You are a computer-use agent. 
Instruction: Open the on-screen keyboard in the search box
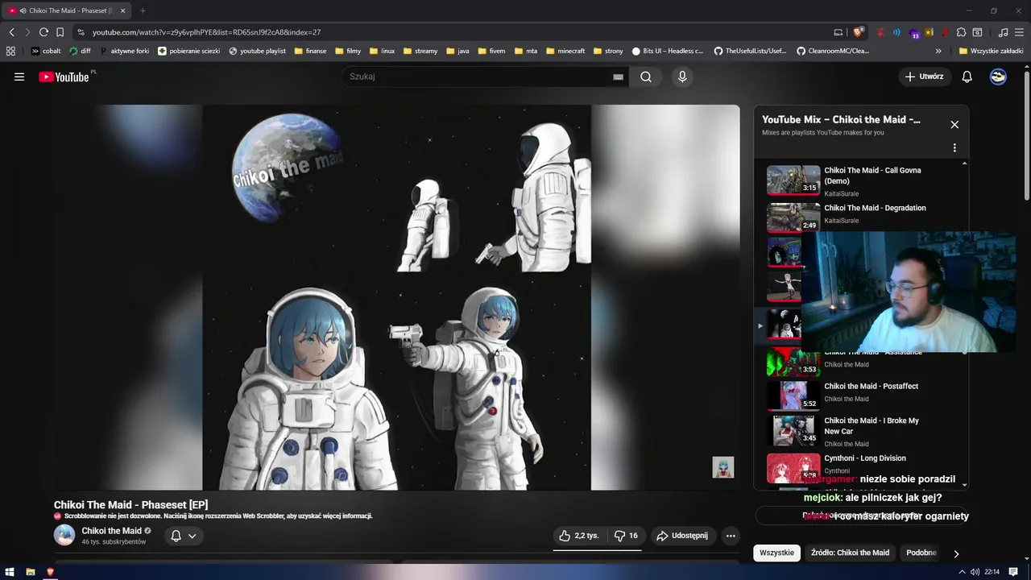click(x=618, y=77)
